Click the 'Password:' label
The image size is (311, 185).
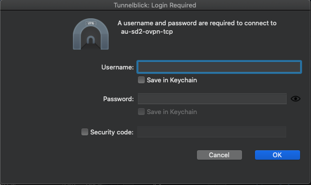coord(119,99)
